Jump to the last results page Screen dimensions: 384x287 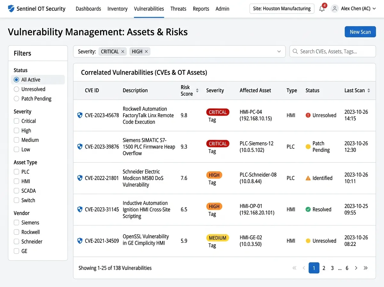pos(366,268)
